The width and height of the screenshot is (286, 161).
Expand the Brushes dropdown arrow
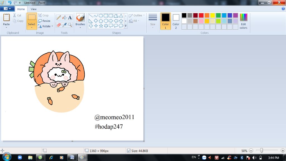pyautogui.click(x=80, y=28)
